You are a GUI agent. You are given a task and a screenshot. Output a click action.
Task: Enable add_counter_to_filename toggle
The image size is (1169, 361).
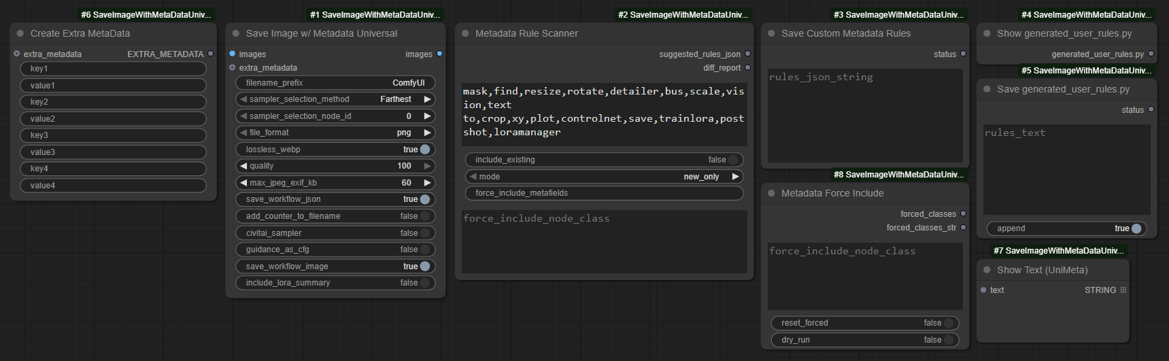[425, 216]
